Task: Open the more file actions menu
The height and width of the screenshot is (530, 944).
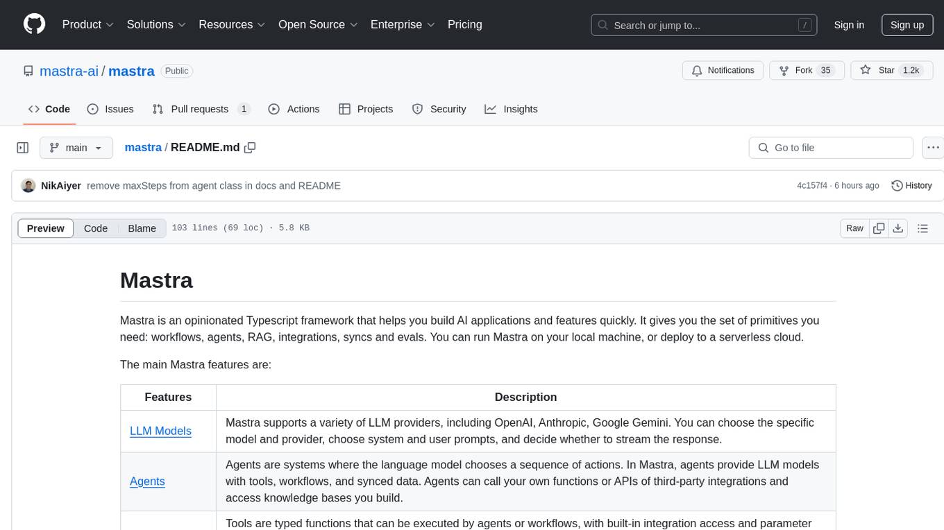Action: click(933, 148)
